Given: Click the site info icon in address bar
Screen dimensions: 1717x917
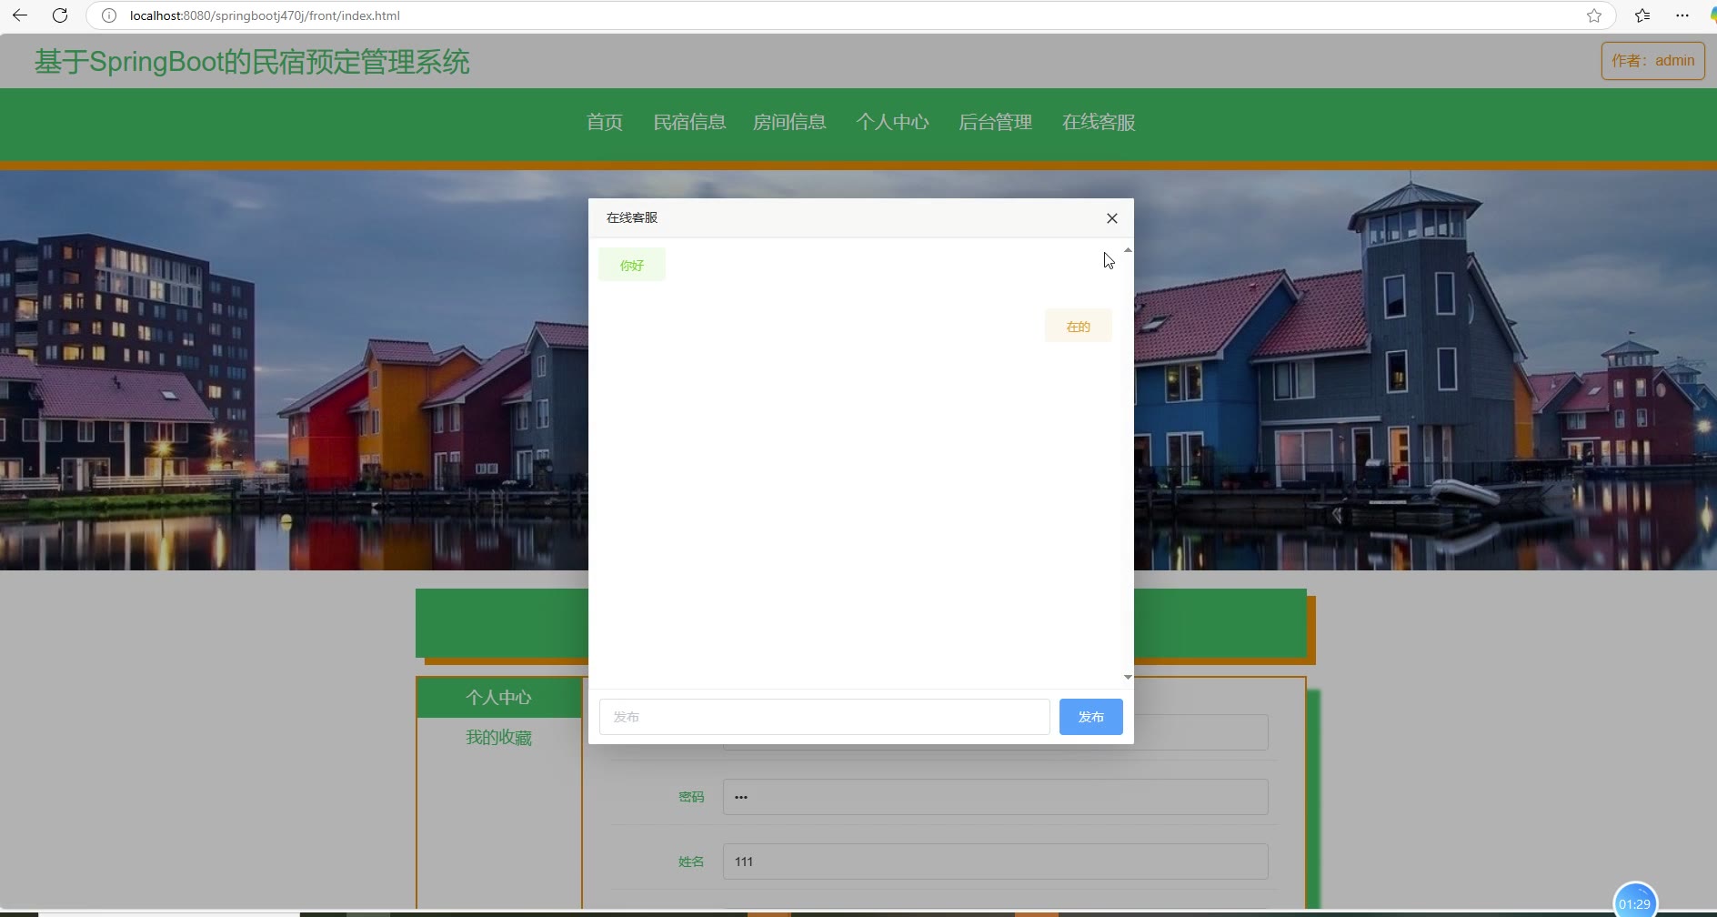Looking at the screenshot, I should click(x=109, y=15).
